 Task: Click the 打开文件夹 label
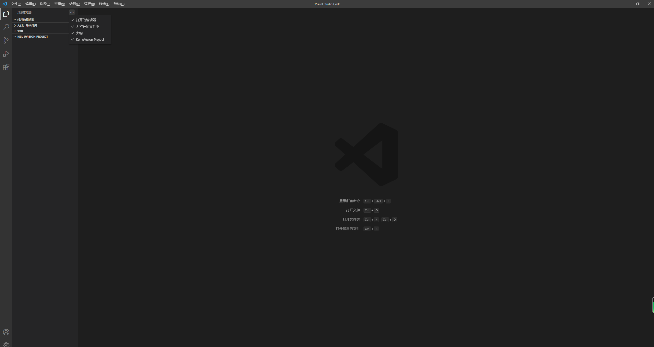coord(351,219)
